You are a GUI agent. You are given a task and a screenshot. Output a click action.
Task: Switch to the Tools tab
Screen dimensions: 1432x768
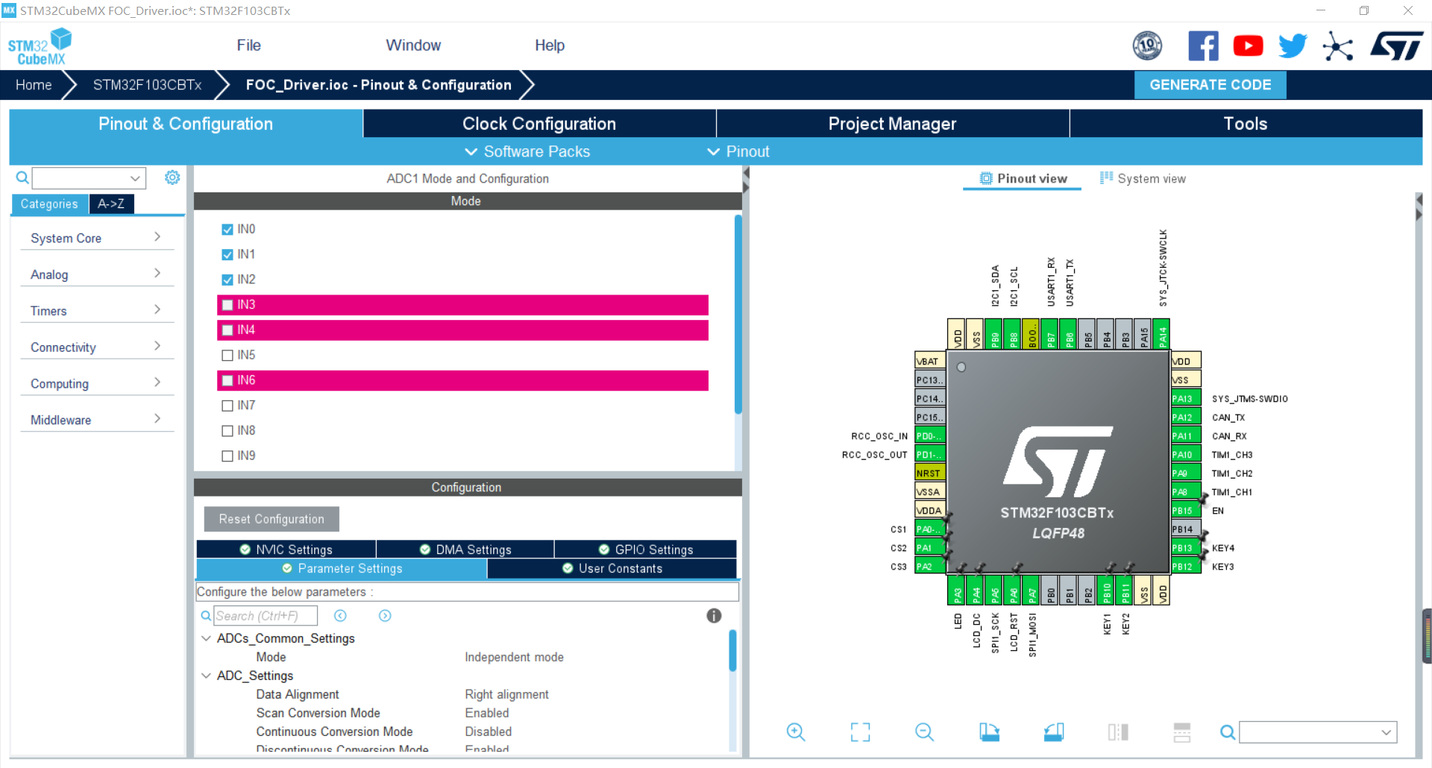(1246, 124)
